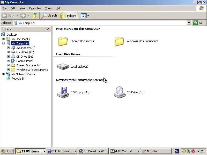Select My Documents icon in tree
The width and height of the screenshot is (207, 155).
point(8,39)
